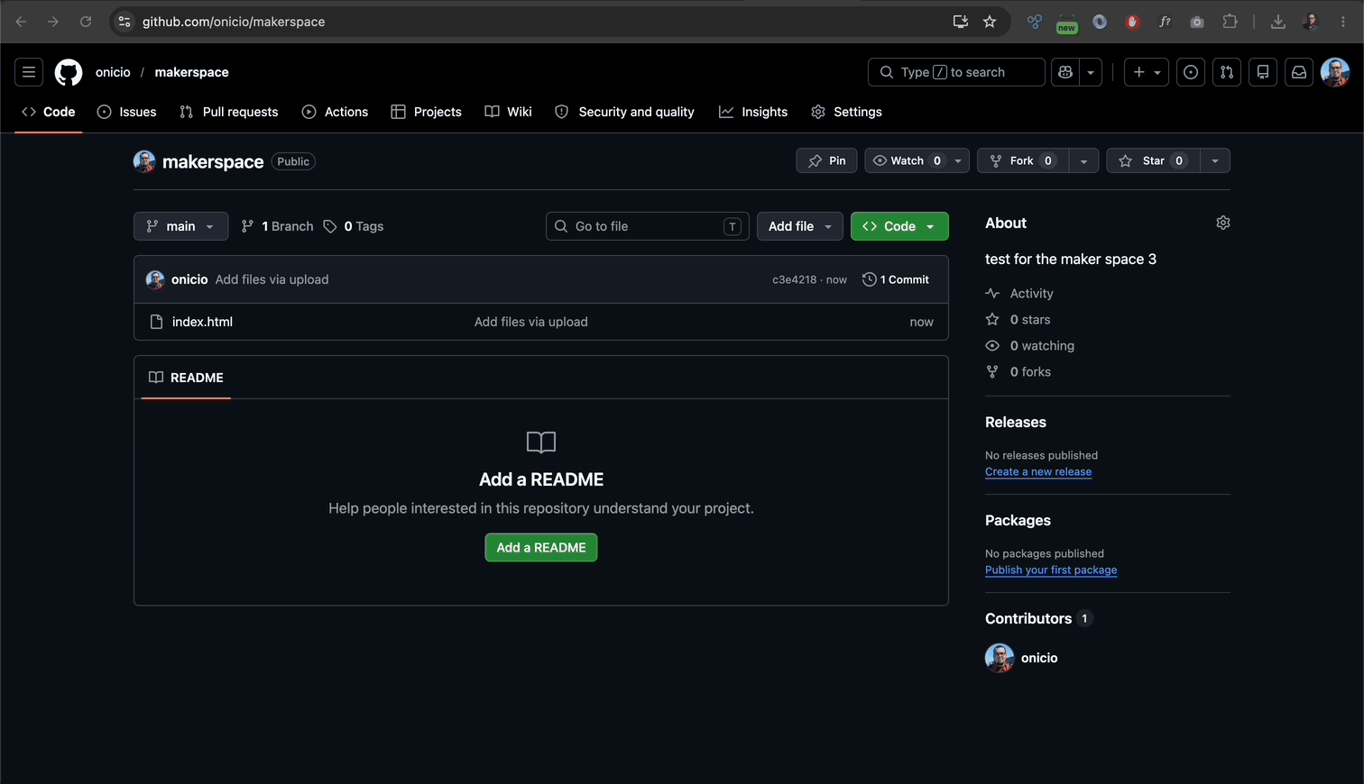Expand the Watch options dropdown arrow
1364x784 pixels.
tap(958, 160)
